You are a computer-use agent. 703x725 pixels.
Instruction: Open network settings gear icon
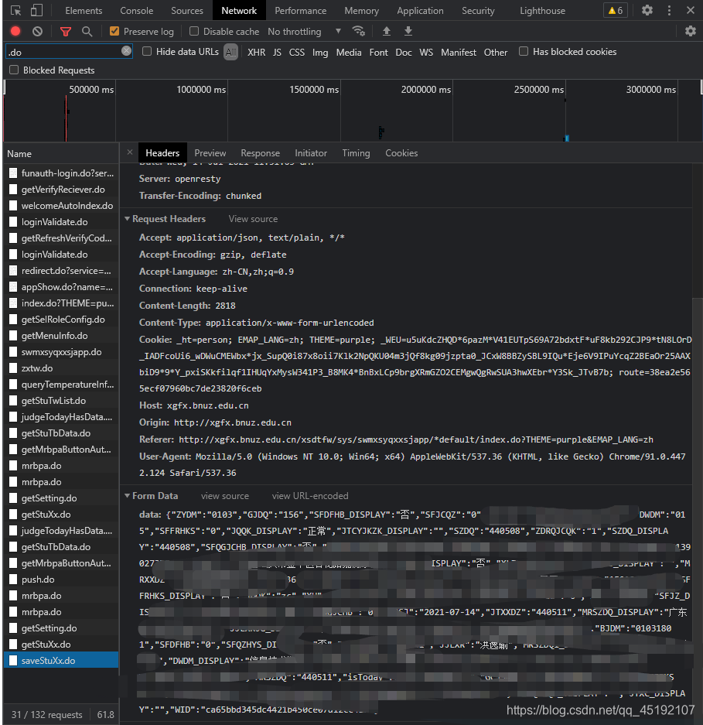coord(690,31)
